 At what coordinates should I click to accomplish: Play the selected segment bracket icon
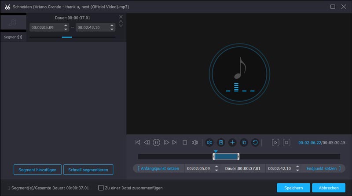click(x=275, y=142)
